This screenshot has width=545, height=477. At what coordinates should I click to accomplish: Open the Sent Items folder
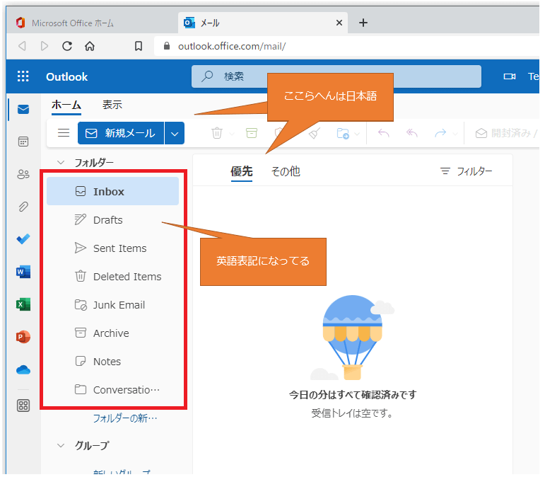(119, 248)
